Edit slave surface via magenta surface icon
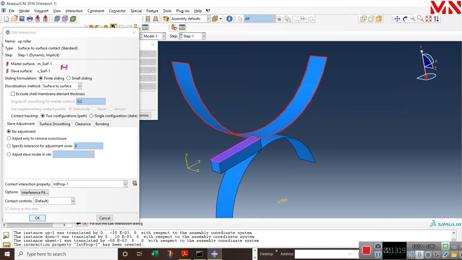The height and width of the screenshot is (260, 462). 7,71
